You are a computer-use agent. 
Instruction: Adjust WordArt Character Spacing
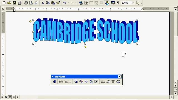118,81
